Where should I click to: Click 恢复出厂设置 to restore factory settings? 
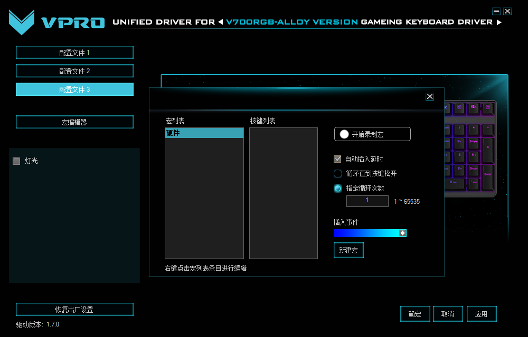tap(74, 309)
